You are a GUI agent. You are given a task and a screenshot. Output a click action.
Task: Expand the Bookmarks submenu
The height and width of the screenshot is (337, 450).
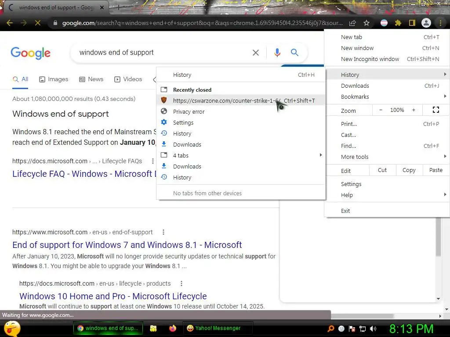387,97
